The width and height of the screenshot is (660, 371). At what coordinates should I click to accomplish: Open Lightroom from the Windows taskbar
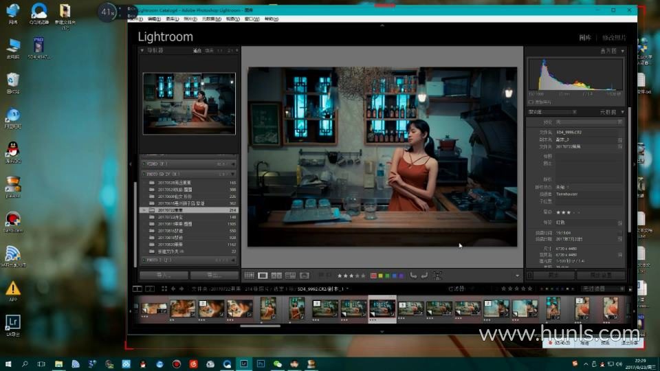tap(243, 363)
